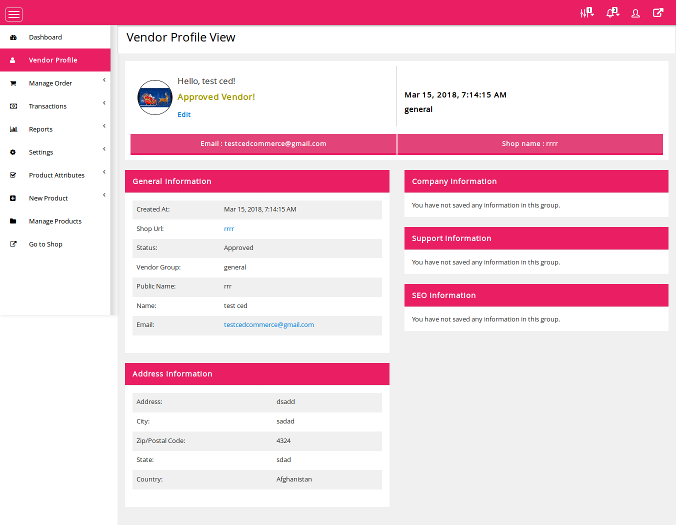676x525 pixels.
Task: Open the notifications bell icon
Action: pyautogui.click(x=612, y=13)
